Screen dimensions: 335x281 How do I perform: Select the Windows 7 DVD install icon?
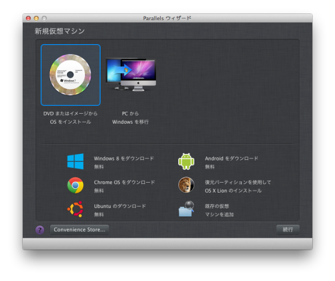click(70, 75)
